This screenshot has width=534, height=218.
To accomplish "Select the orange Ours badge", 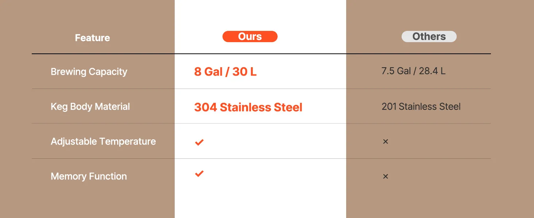I will pos(250,37).
